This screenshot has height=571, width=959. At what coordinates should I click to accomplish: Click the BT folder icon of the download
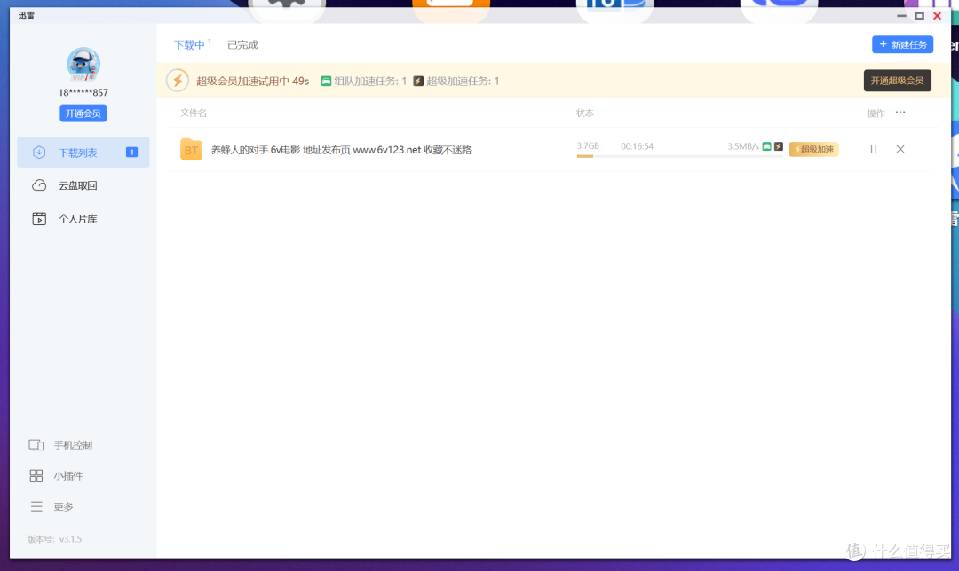tap(192, 150)
